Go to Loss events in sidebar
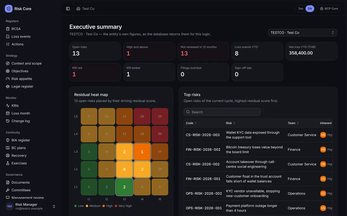This screenshot has width=347, height=216. pos(31,37)
